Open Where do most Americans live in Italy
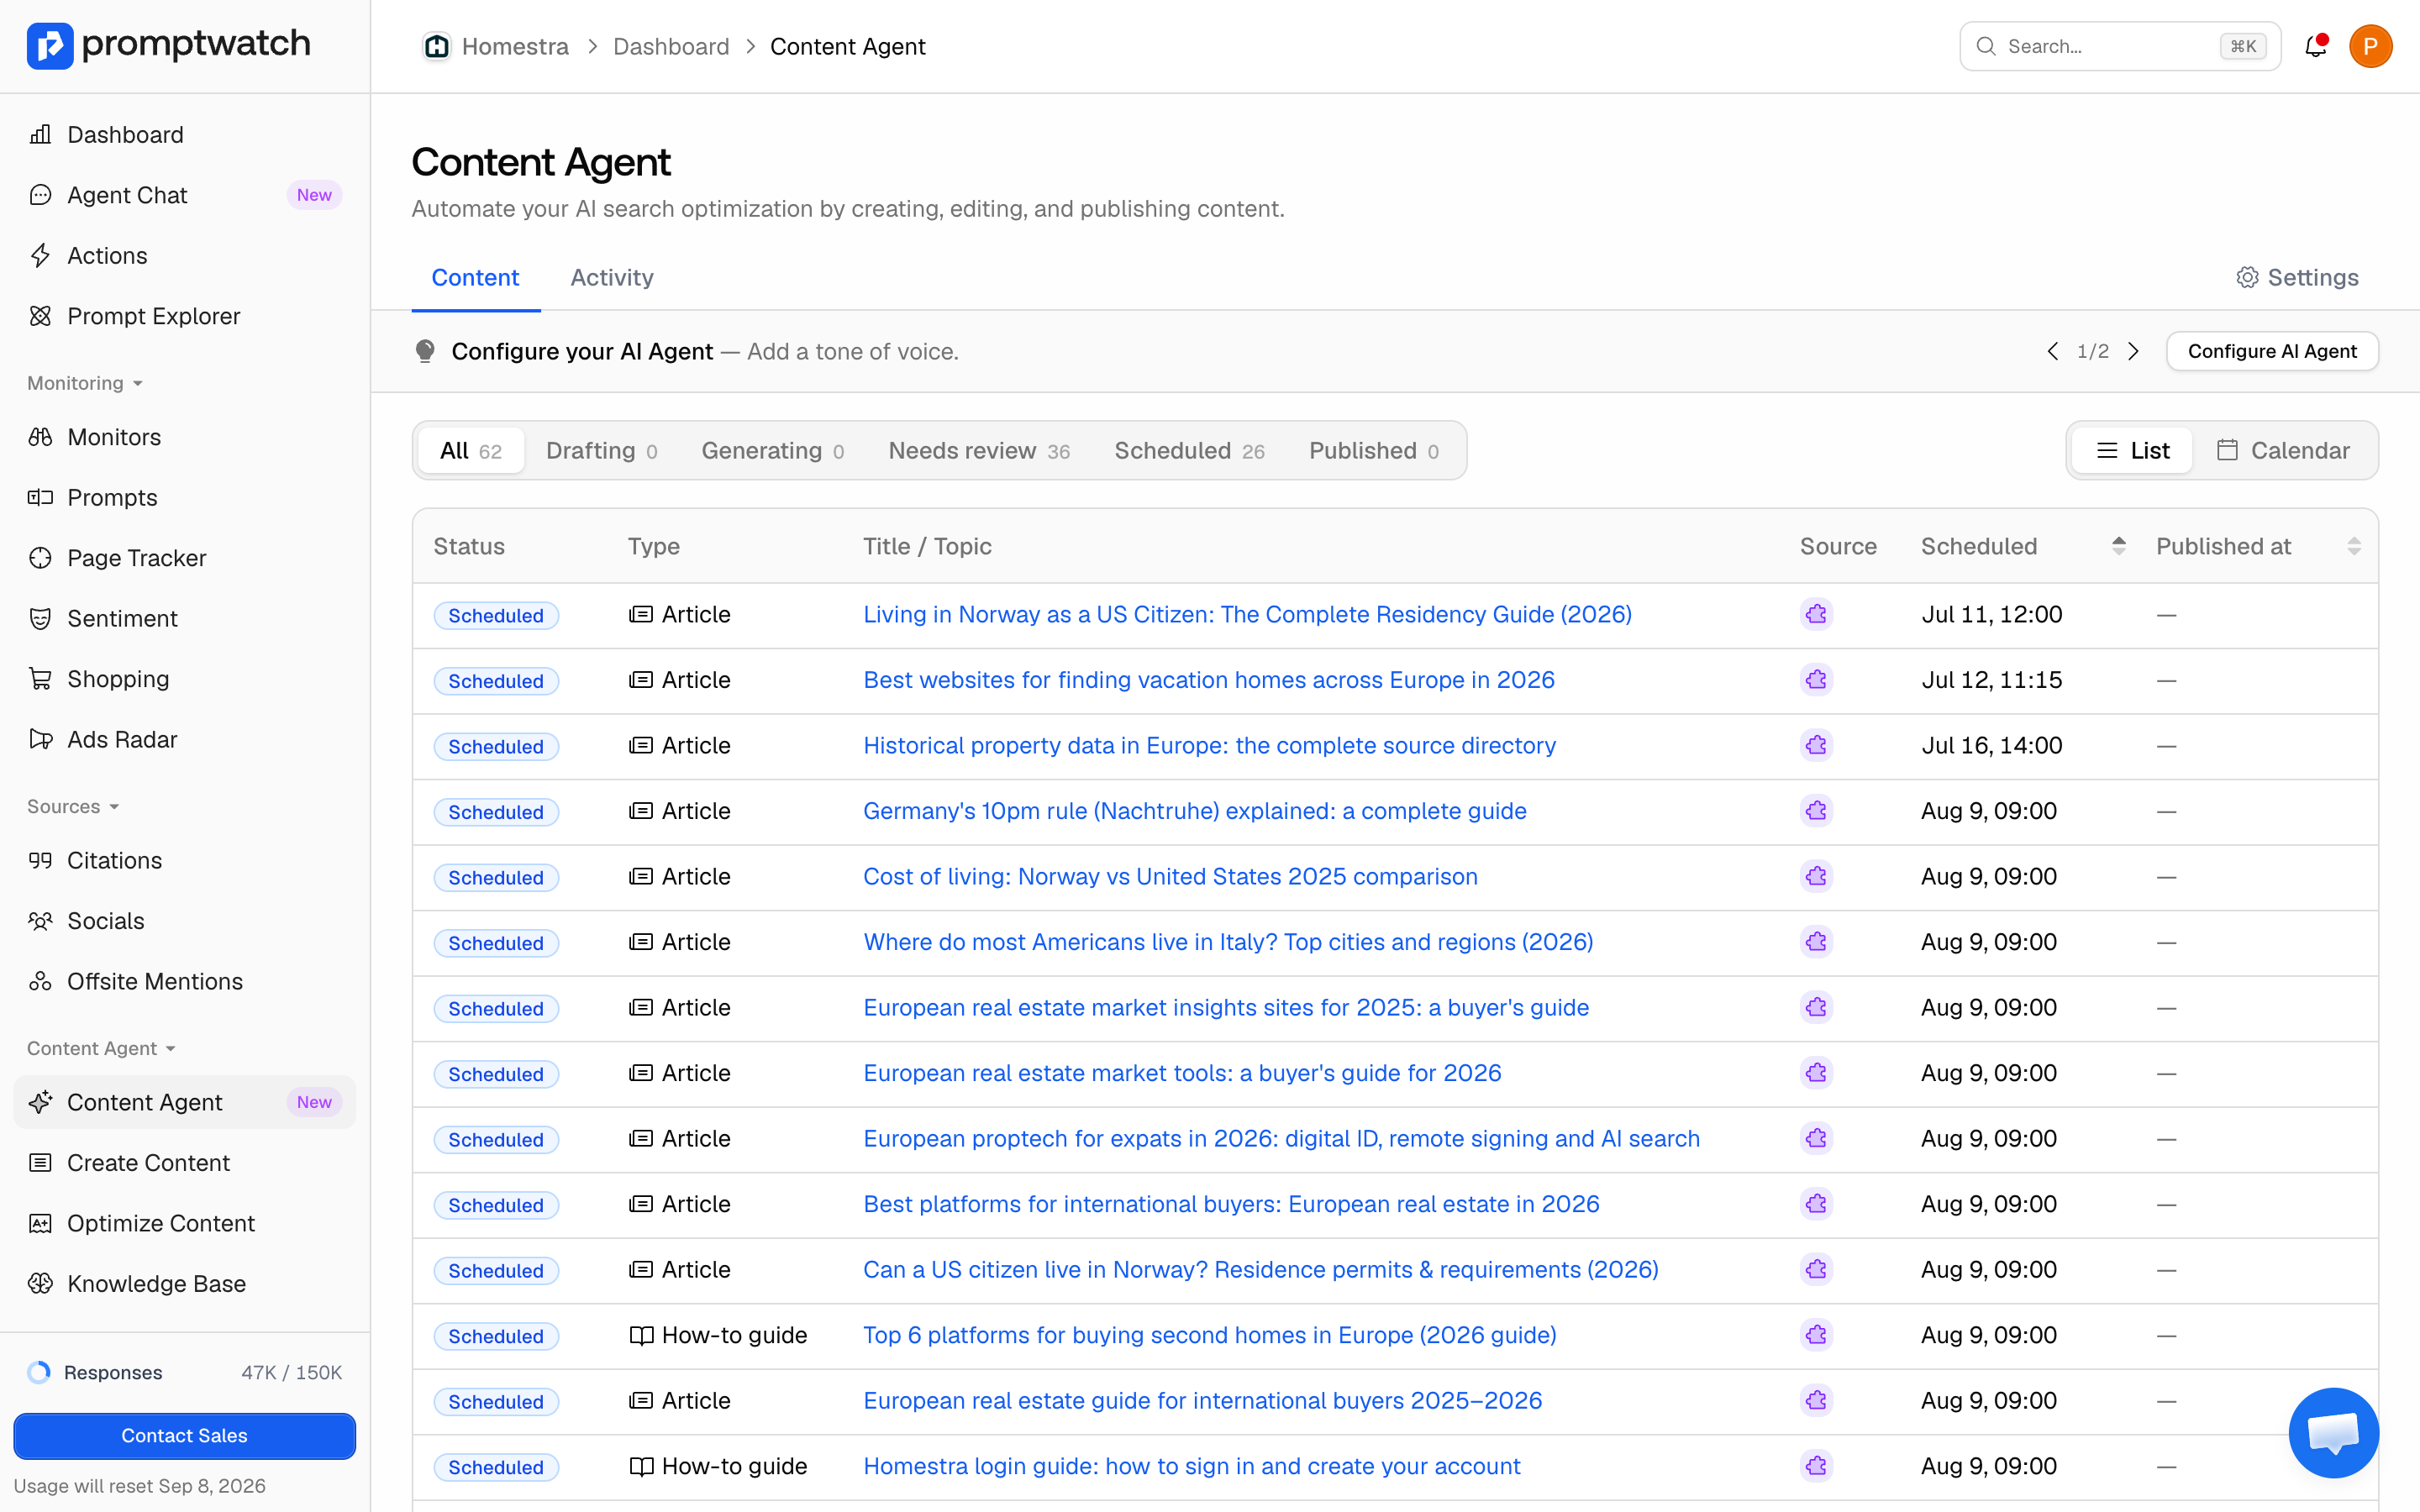Screen dimensions: 2420x1512 tap(1228, 942)
